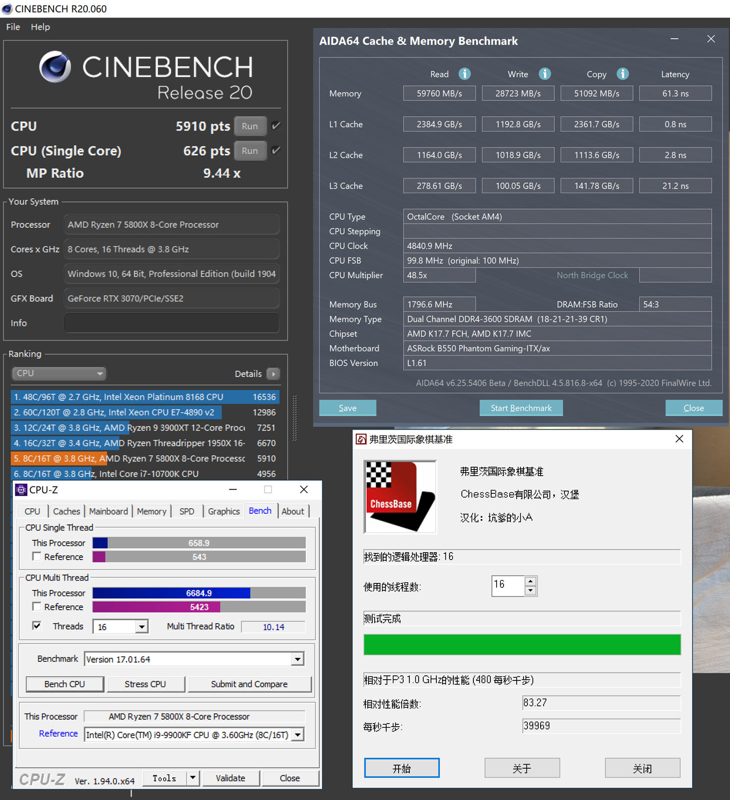The height and width of the screenshot is (800, 730).
Task: Click the CPU-Z title bar icon
Action: (x=21, y=489)
